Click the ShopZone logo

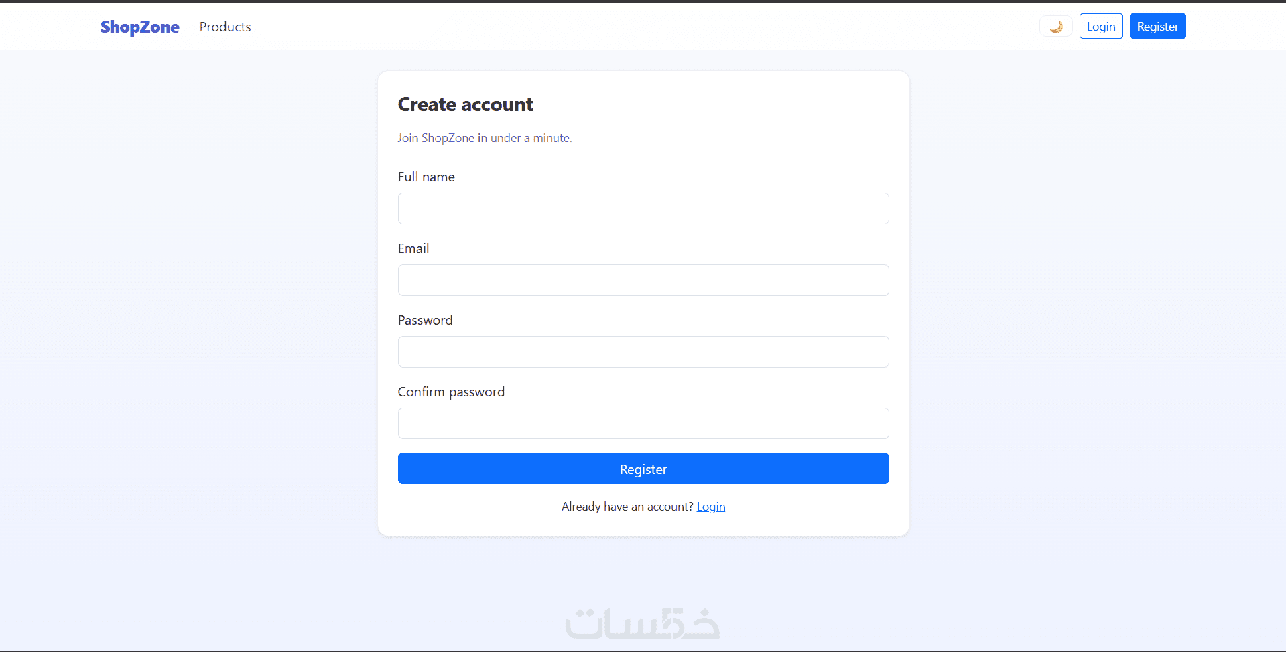pos(139,27)
